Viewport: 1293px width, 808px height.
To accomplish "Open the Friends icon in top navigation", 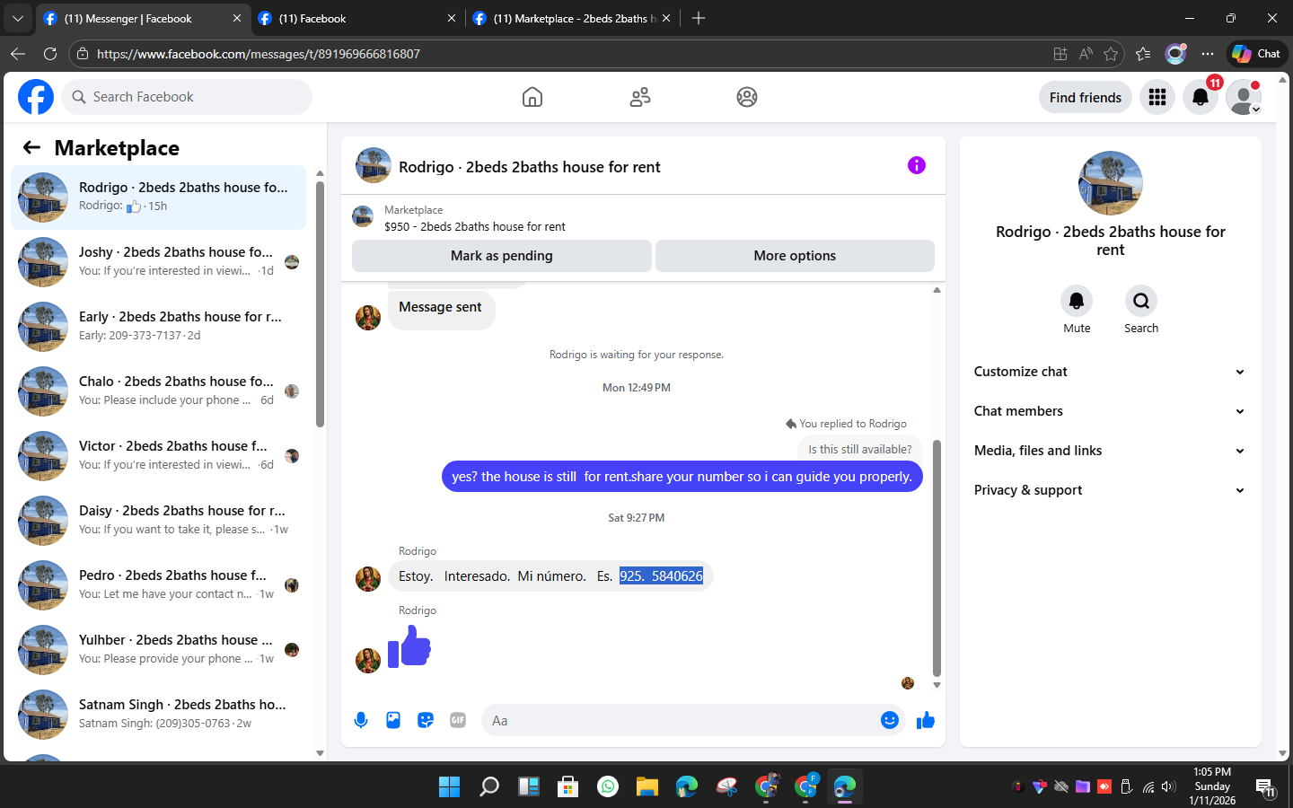I will point(640,97).
